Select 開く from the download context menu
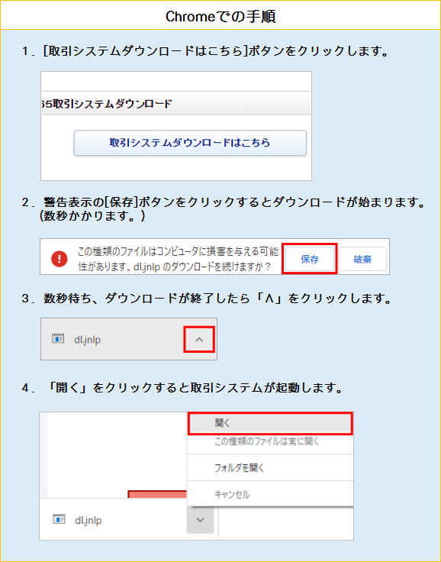Viewport: 441px width, 562px height. pos(271,423)
